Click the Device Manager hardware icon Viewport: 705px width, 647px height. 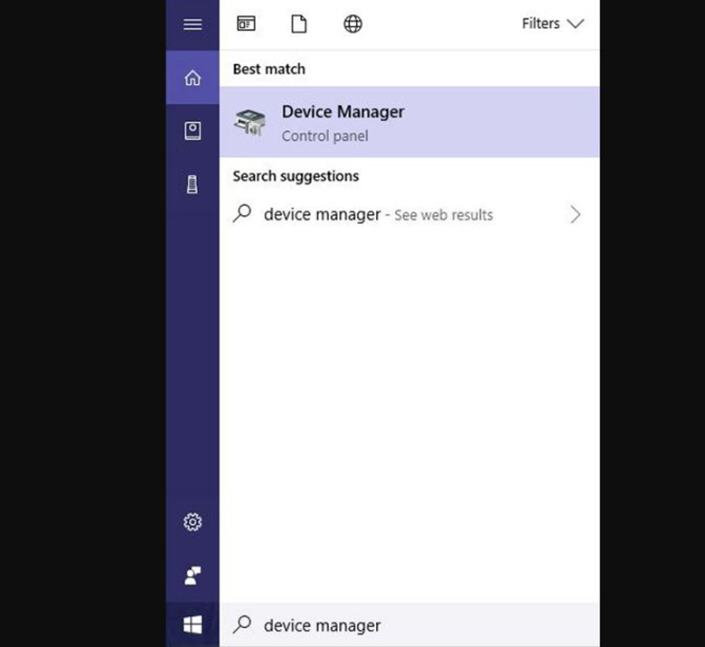point(250,122)
